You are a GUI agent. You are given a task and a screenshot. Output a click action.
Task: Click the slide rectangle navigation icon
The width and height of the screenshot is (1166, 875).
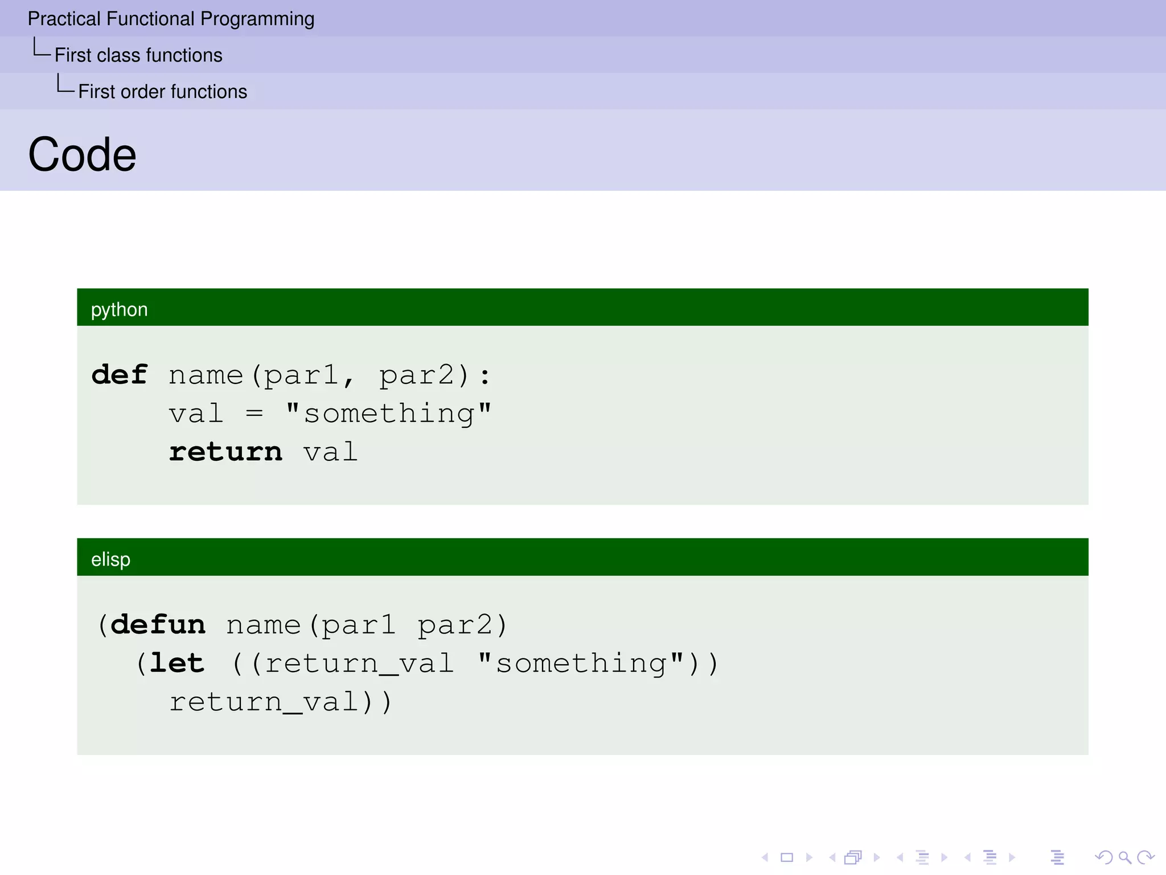787,857
